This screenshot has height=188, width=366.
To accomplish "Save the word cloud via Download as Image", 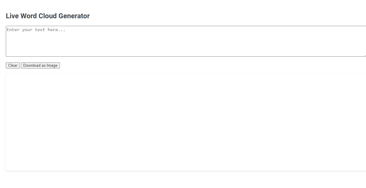I will point(40,66).
